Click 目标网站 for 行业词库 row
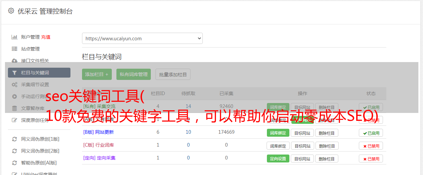 302,146
